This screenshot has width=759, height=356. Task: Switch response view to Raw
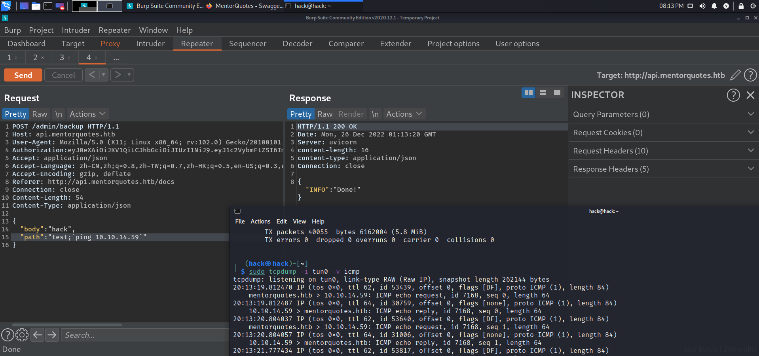(x=325, y=114)
